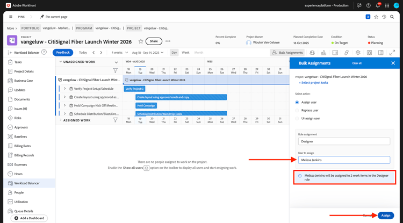Expand Create layout using approved assets task

[64, 97]
